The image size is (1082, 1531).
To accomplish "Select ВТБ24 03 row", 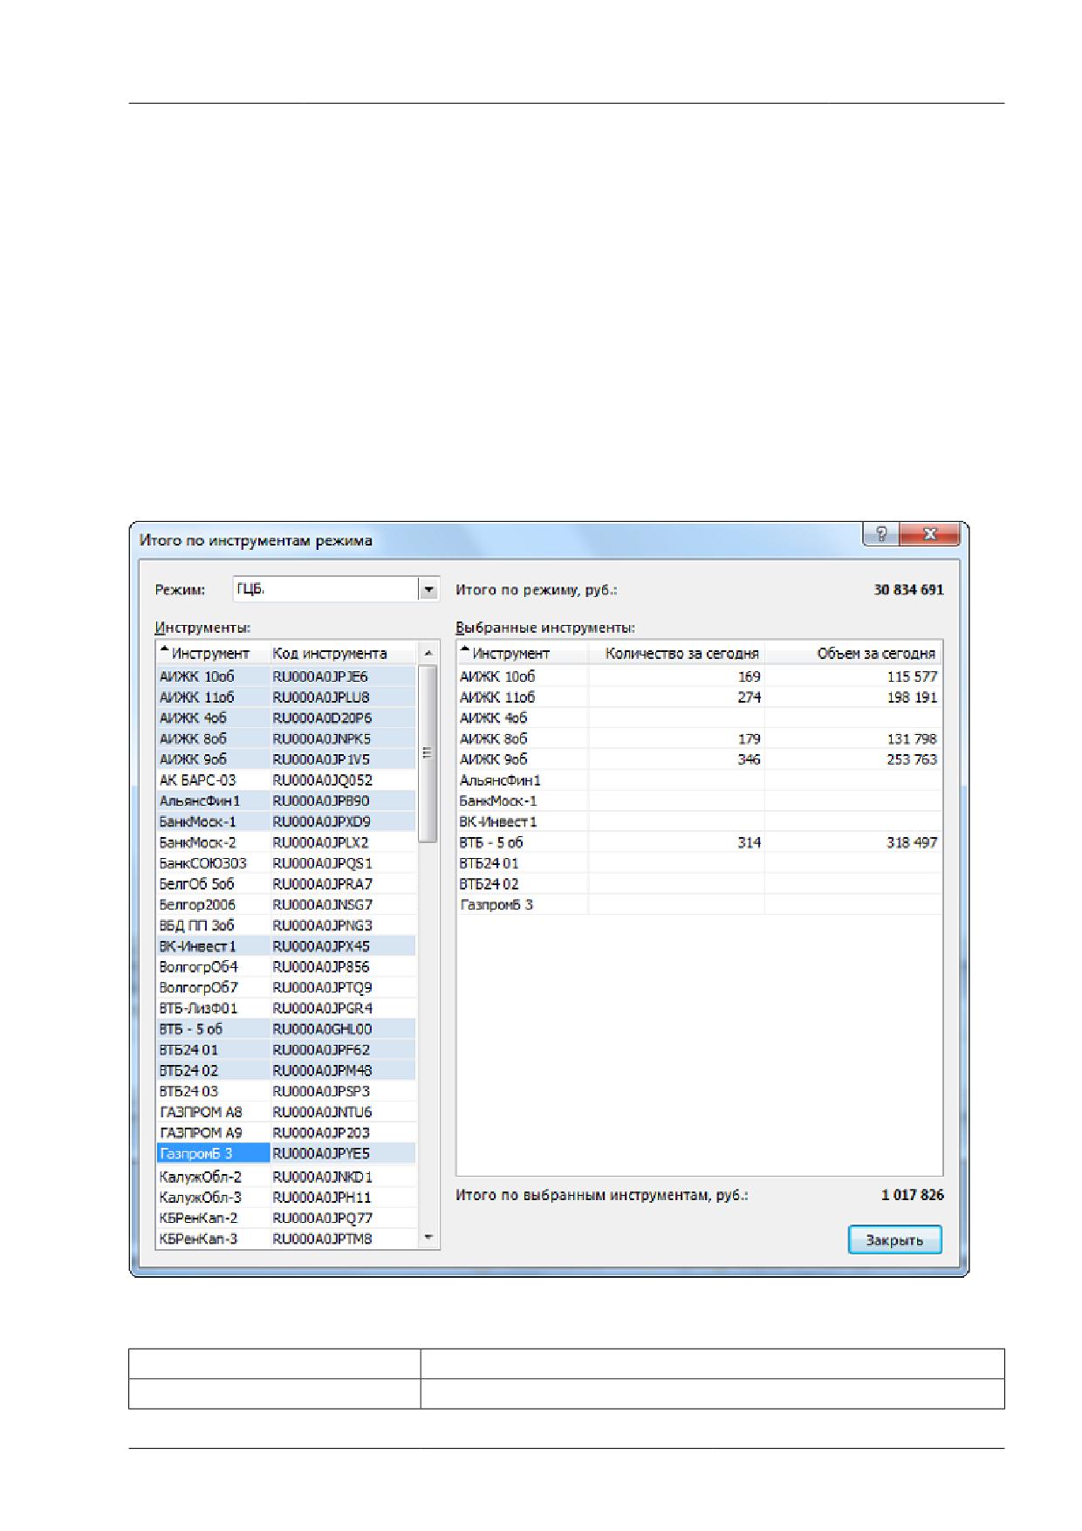I will 286,1091.
